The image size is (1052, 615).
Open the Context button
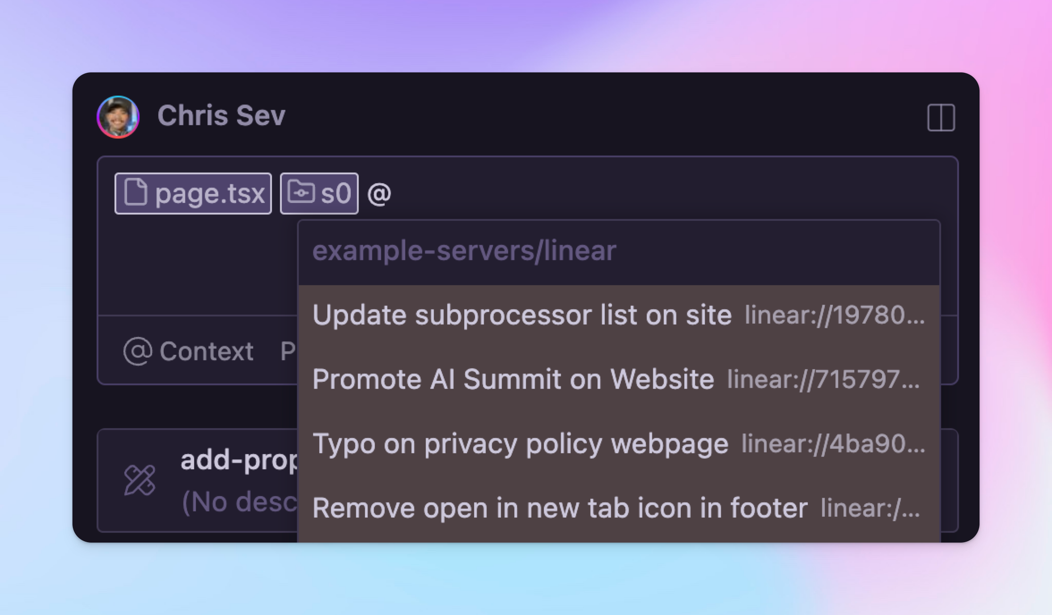tap(188, 351)
